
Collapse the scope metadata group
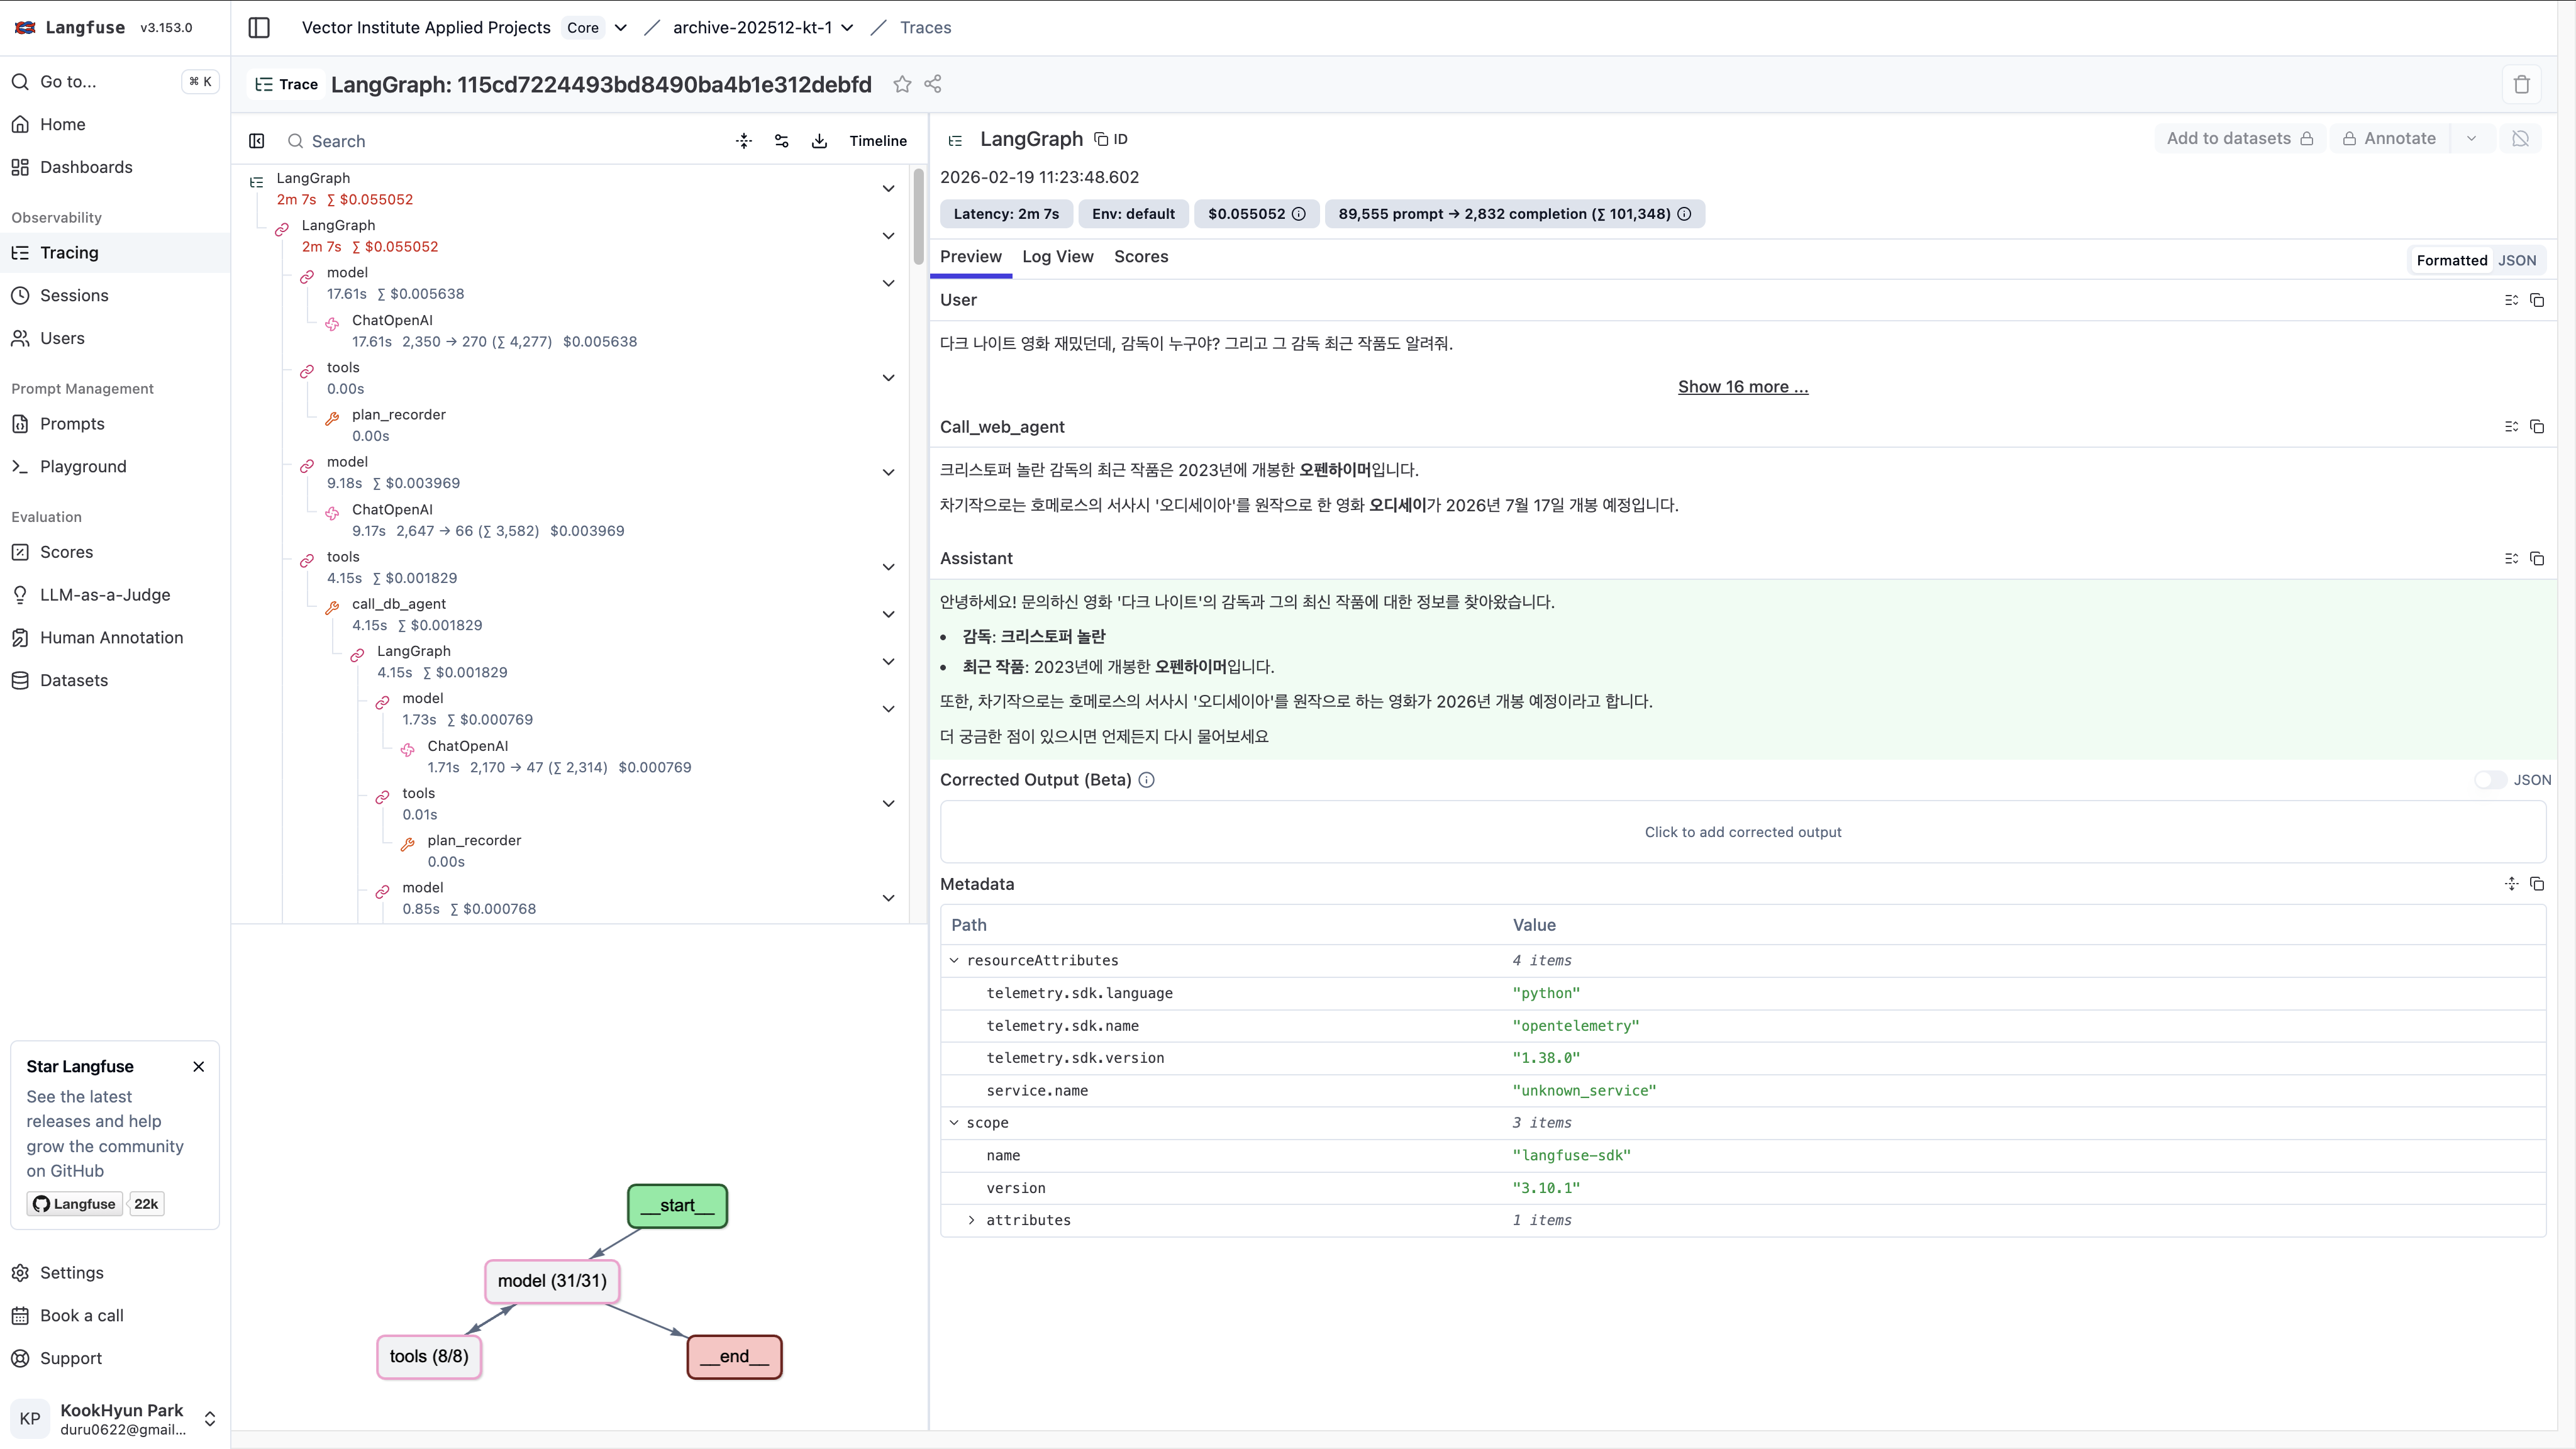coord(954,1123)
